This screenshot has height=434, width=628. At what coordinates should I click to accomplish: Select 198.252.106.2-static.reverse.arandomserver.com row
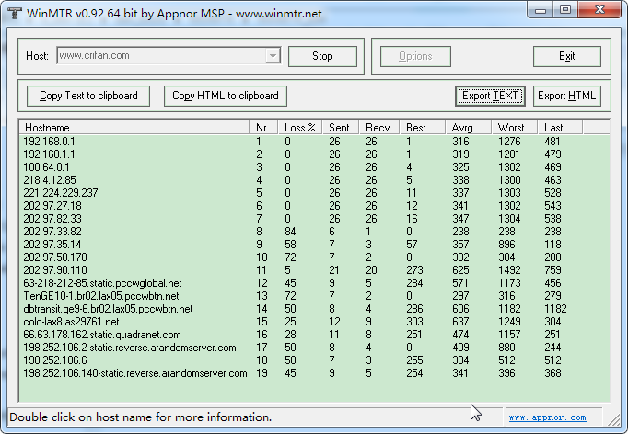314,348
